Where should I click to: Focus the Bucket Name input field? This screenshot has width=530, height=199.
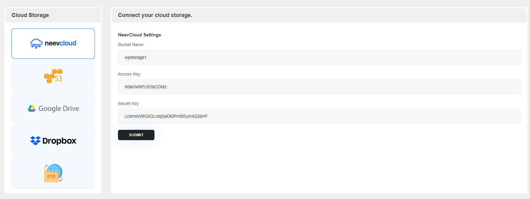(x=319, y=57)
